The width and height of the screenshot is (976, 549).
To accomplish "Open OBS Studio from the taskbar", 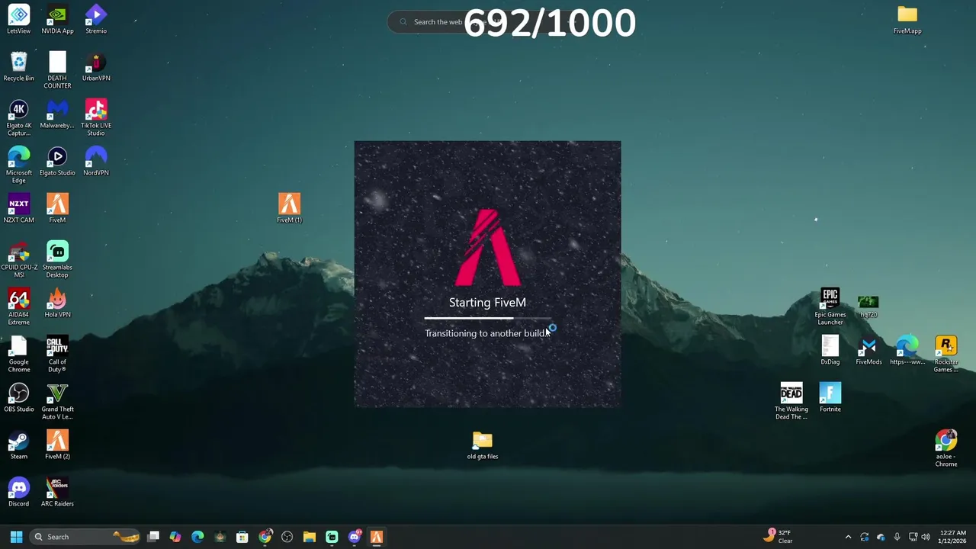I will pyautogui.click(x=287, y=537).
